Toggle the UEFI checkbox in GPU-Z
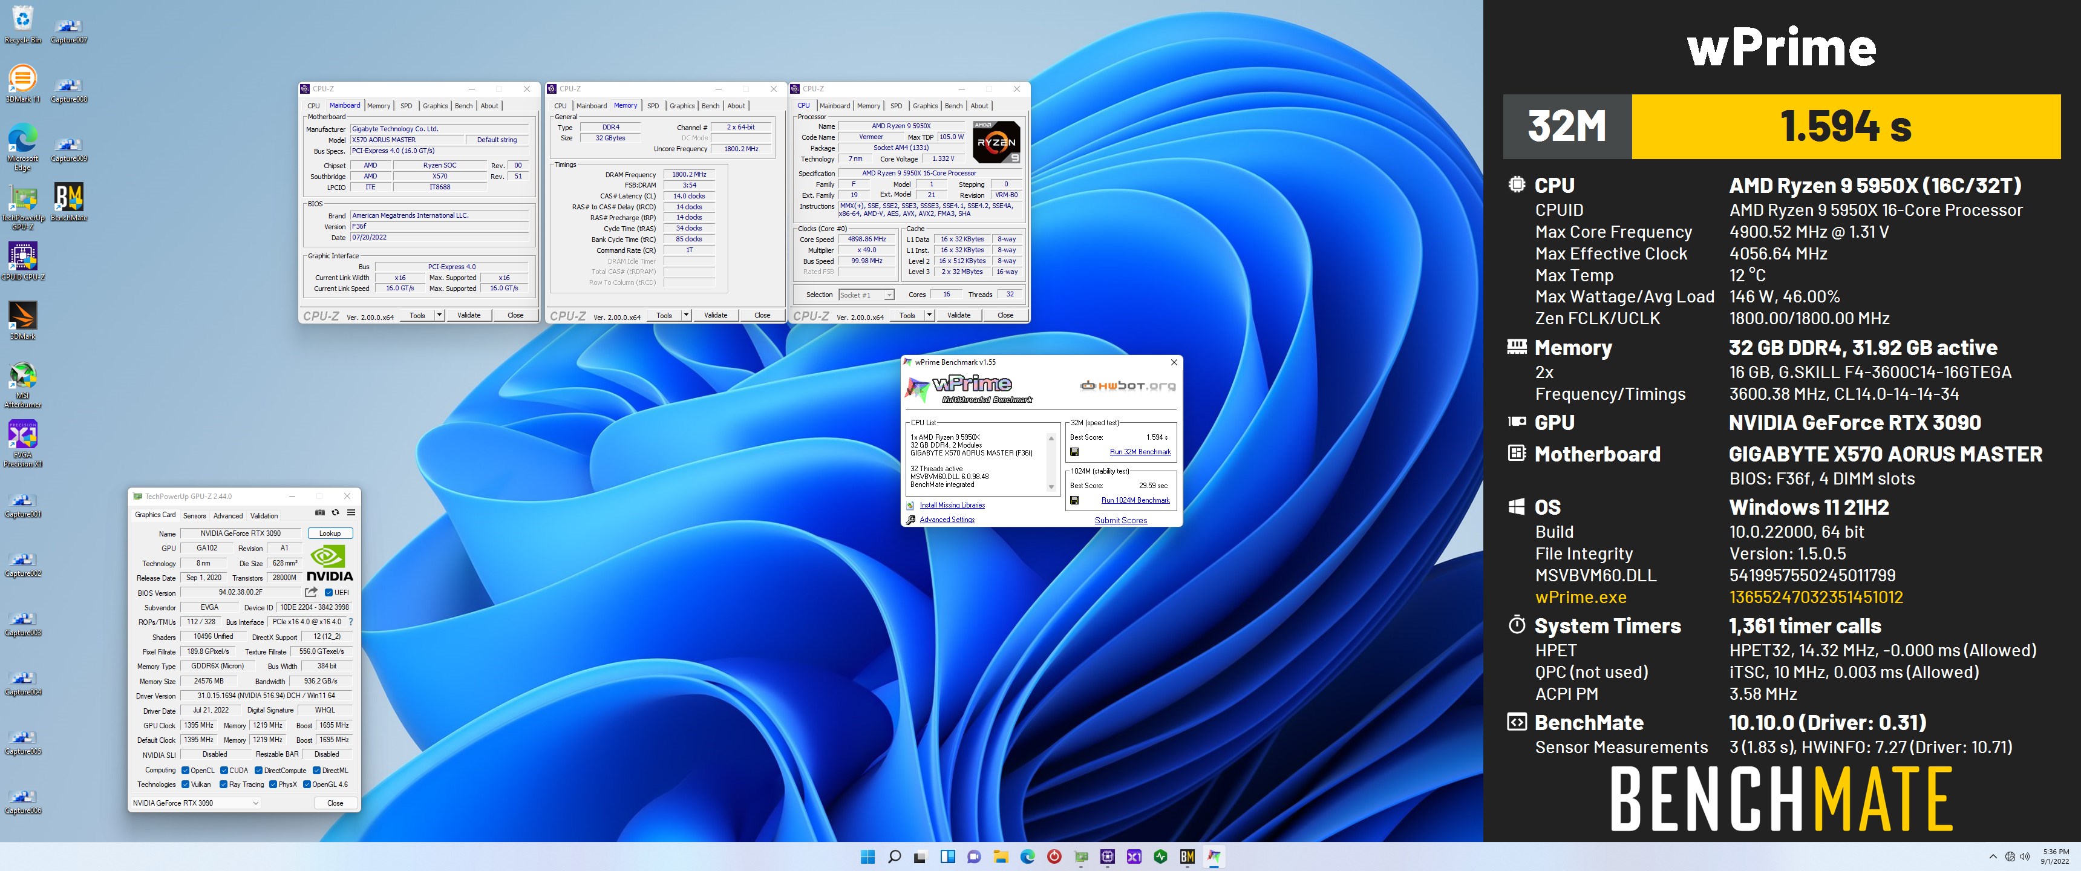 pos(329,592)
